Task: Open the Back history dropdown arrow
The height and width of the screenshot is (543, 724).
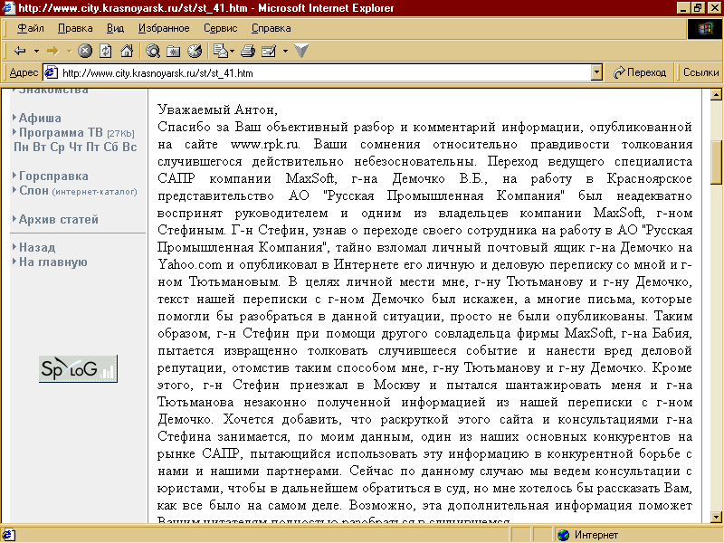Action: tap(36, 51)
